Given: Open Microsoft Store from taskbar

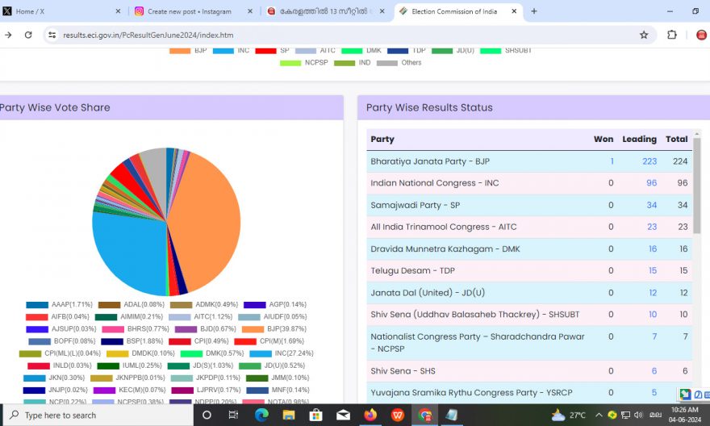Looking at the screenshot, I should point(315,416).
